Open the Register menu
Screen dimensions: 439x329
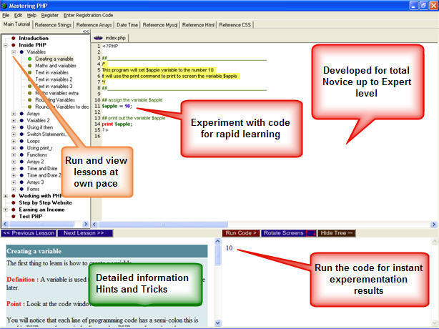(x=49, y=15)
